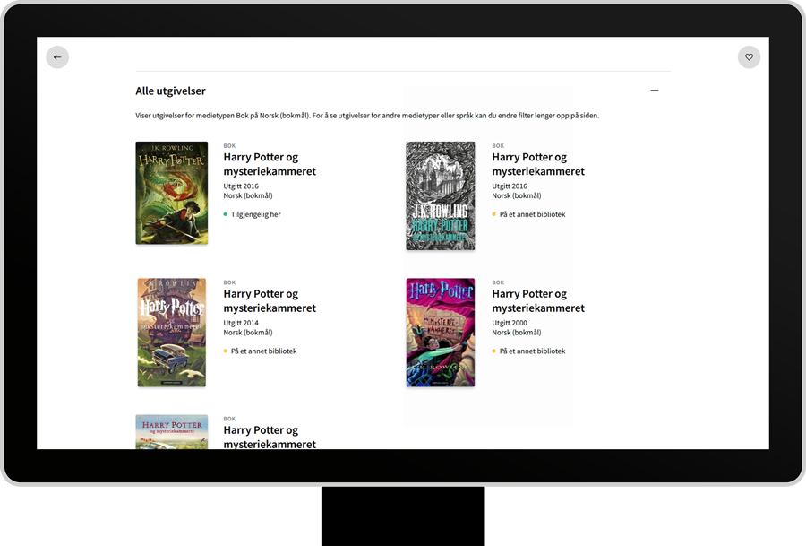
Task: Click the 2014 edition's På et annet bibliotek status
Action: [x=263, y=351]
